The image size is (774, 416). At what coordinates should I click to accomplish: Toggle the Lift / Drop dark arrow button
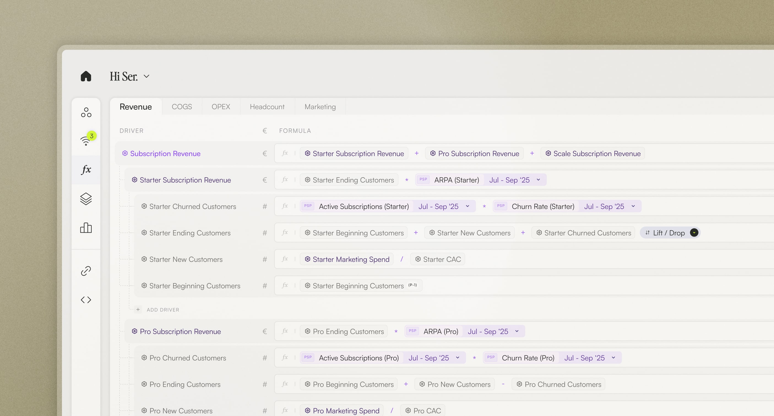(x=694, y=233)
